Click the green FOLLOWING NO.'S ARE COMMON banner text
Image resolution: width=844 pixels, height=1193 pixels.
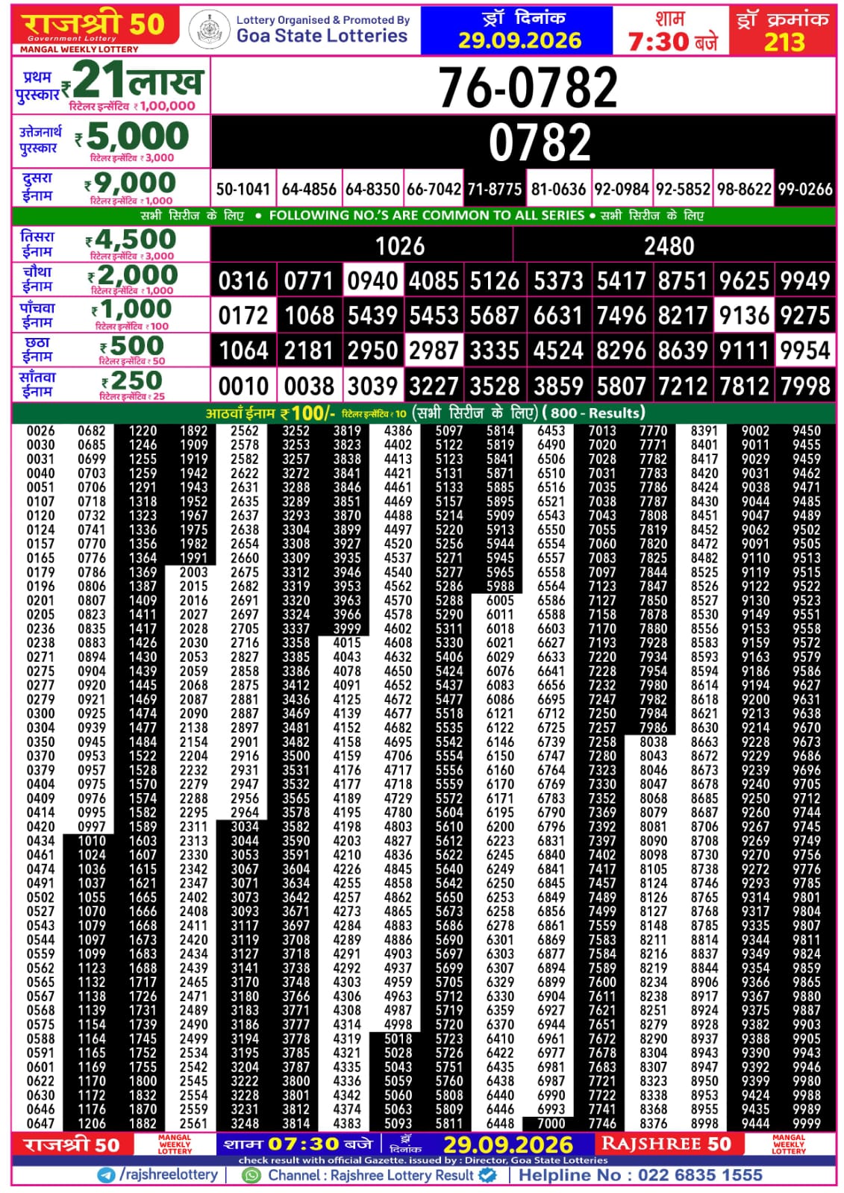(427, 216)
